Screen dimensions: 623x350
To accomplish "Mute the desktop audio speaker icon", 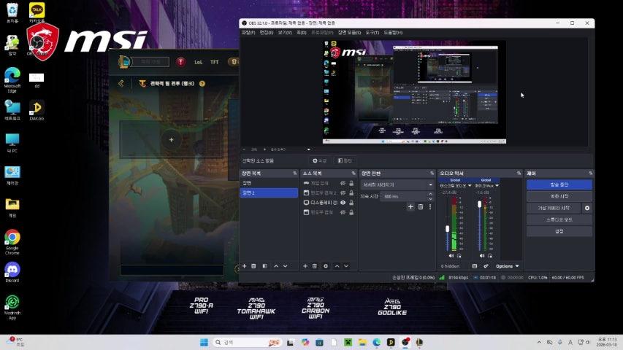I will [451, 256].
